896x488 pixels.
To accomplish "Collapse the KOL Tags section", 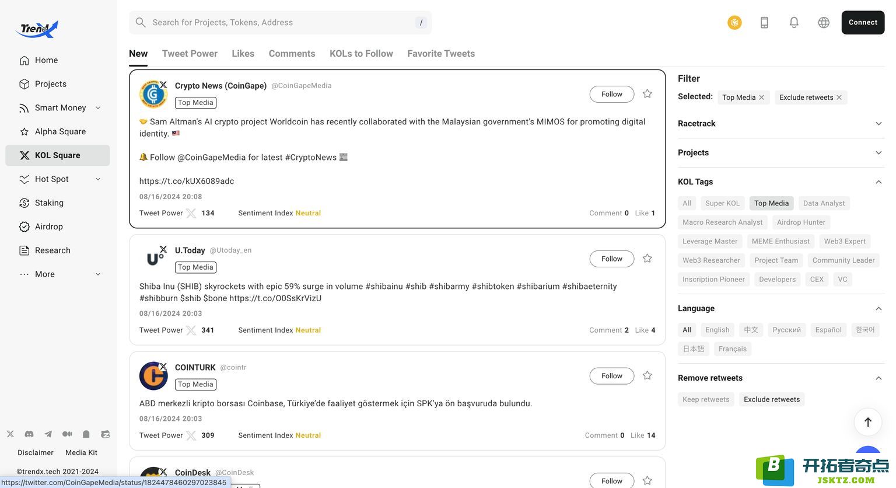I will tap(878, 182).
